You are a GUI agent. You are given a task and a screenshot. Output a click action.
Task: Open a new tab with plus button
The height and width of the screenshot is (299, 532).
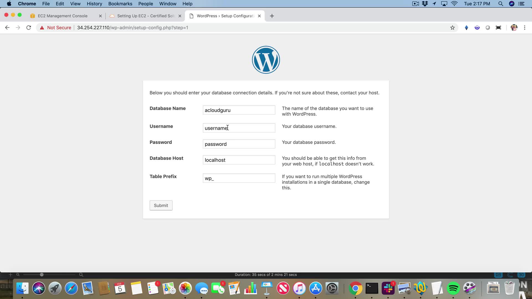pos(272,16)
